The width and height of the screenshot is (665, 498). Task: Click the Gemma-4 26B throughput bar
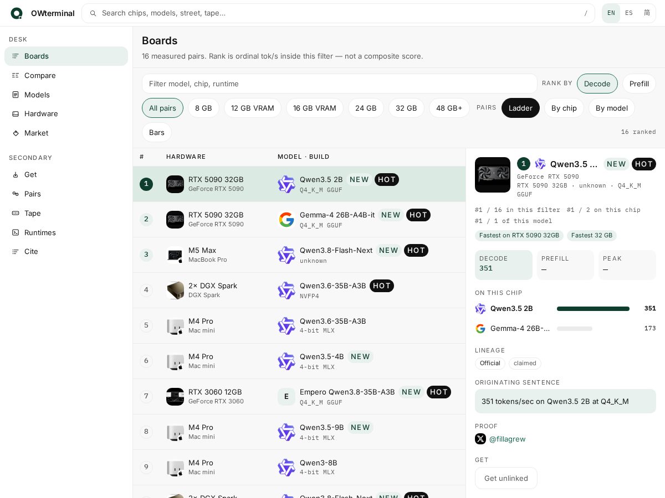[575, 329]
